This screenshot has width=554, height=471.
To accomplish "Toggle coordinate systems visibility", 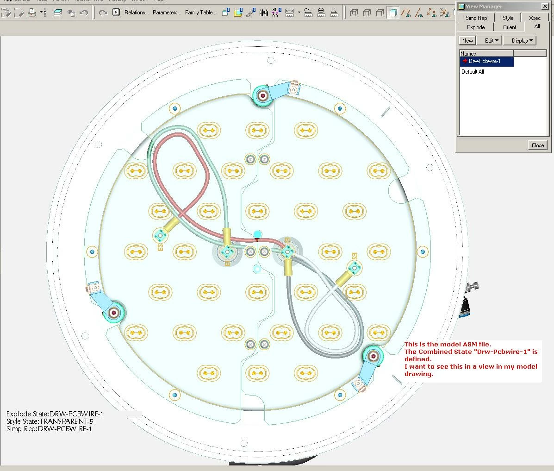I will coord(444,13).
